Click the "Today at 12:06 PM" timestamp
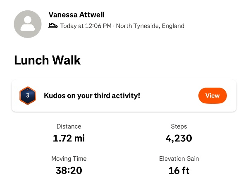This screenshot has width=248, height=186. tap(86, 26)
